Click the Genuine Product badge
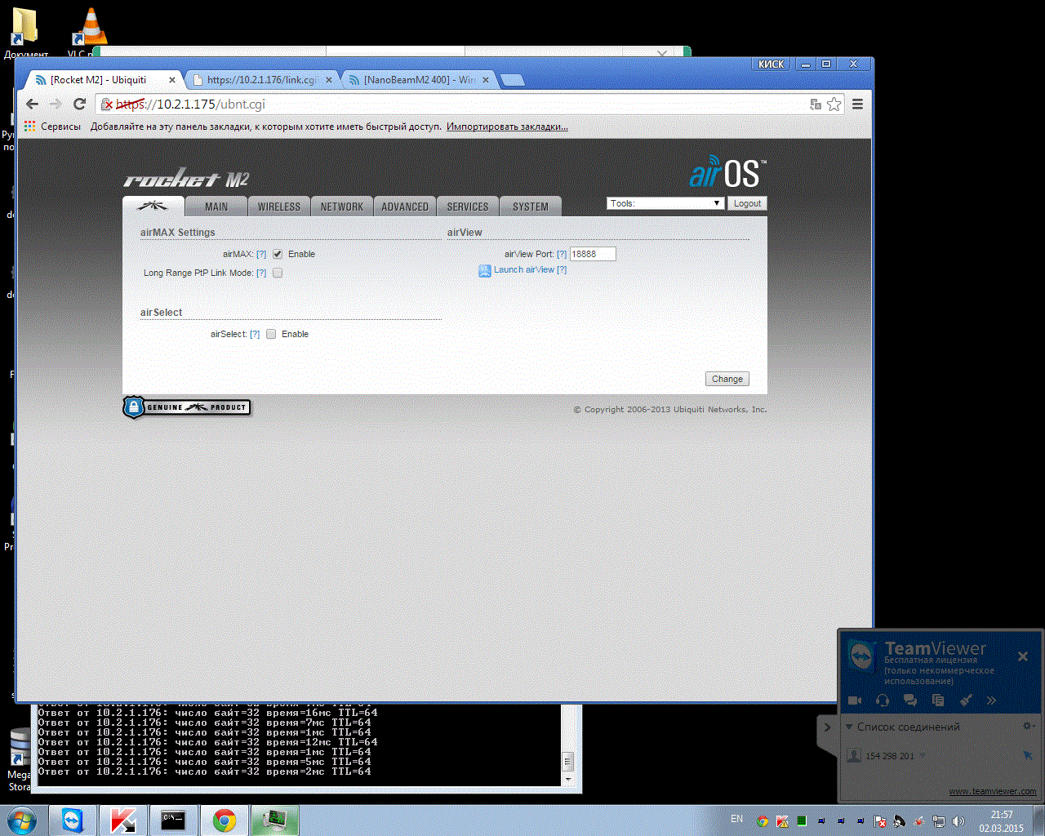 (187, 407)
